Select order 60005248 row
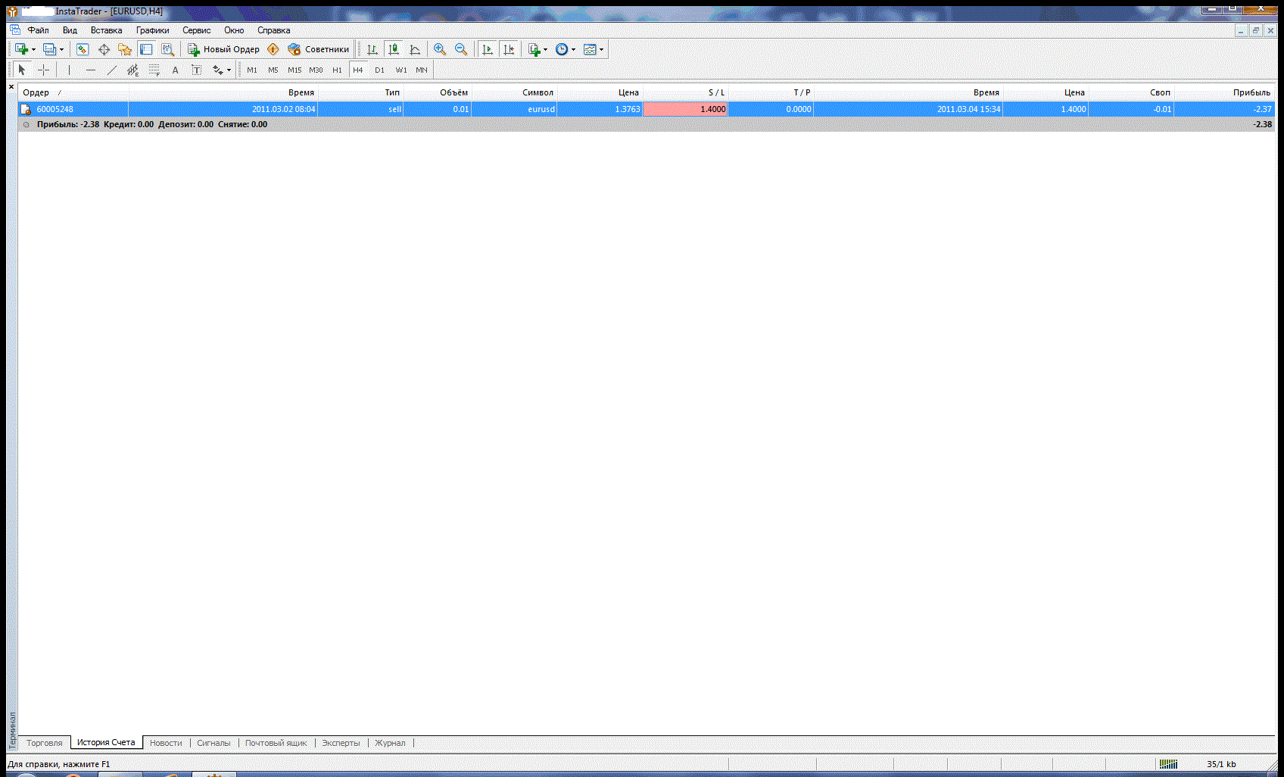 pyautogui.click(x=647, y=109)
